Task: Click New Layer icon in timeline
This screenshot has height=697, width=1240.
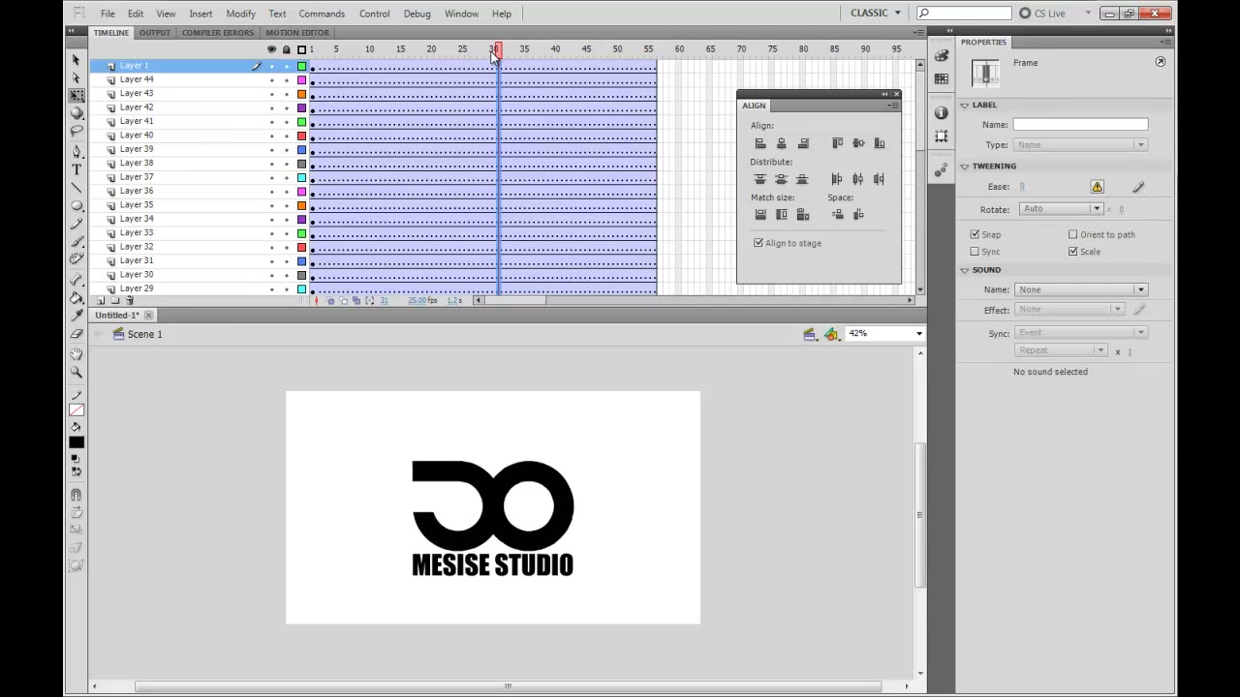Action: (x=100, y=301)
